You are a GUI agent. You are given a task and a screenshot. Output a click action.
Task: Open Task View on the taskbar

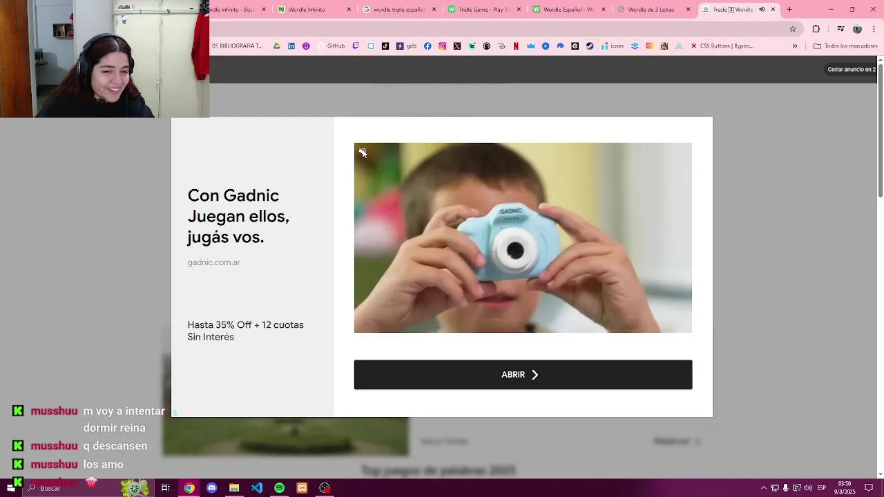click(x=166, y=488)
